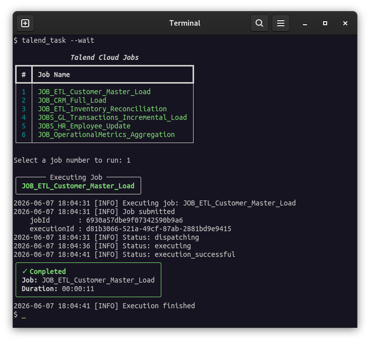Open the hamburger main menu
370x342 pixels.
click(281, 23)
